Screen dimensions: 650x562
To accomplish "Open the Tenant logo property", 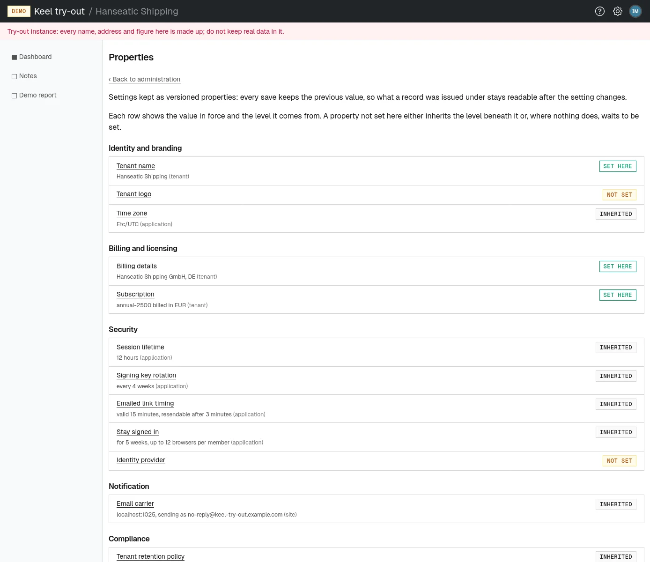I will (134, 194).
